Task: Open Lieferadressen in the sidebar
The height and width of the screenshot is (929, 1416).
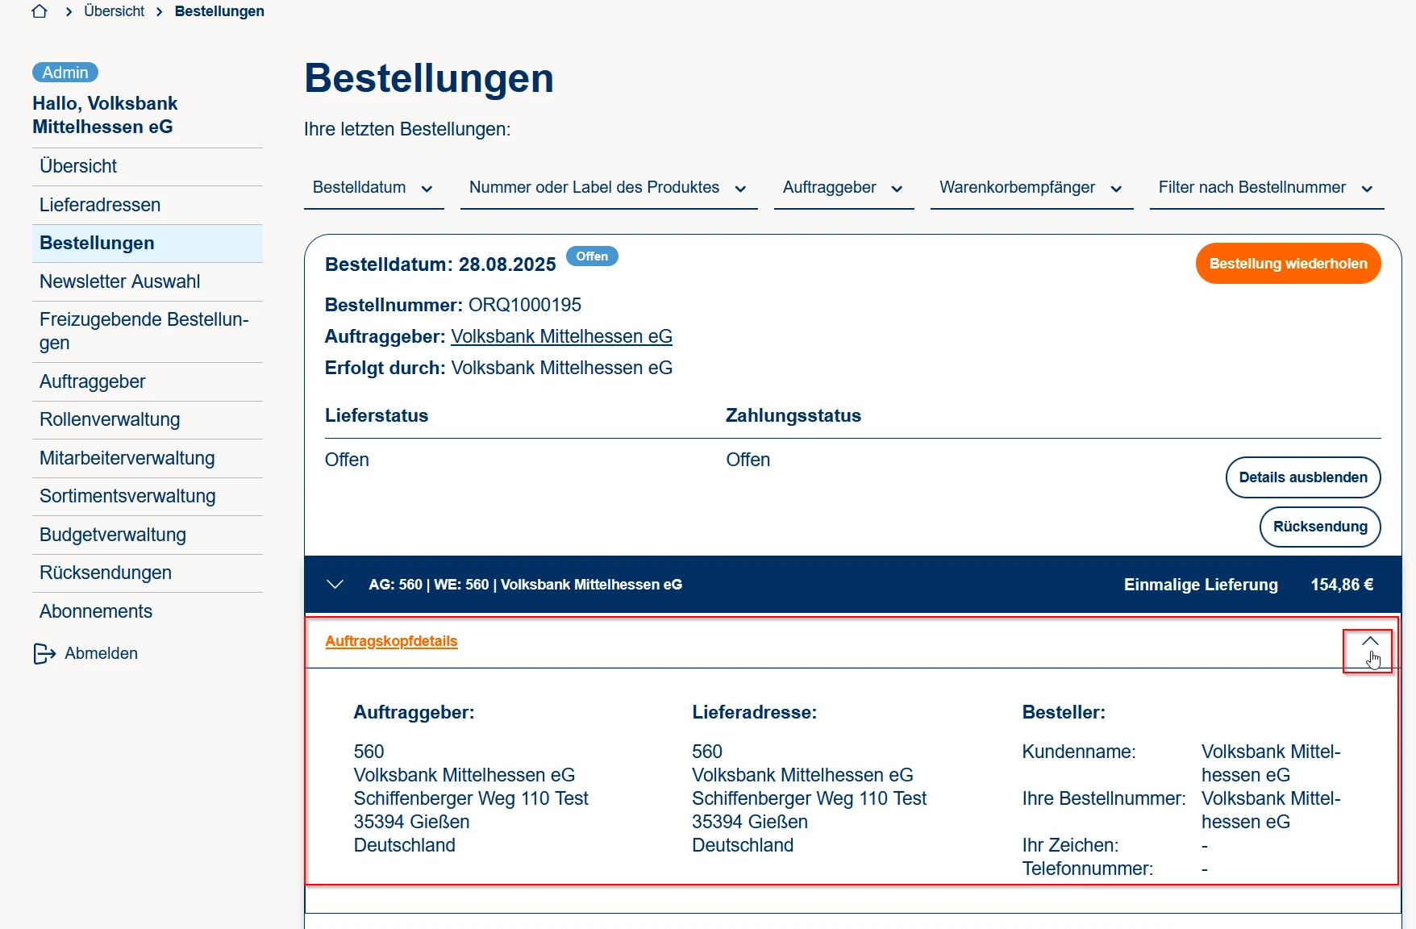Action: click(x=100, y=205)
